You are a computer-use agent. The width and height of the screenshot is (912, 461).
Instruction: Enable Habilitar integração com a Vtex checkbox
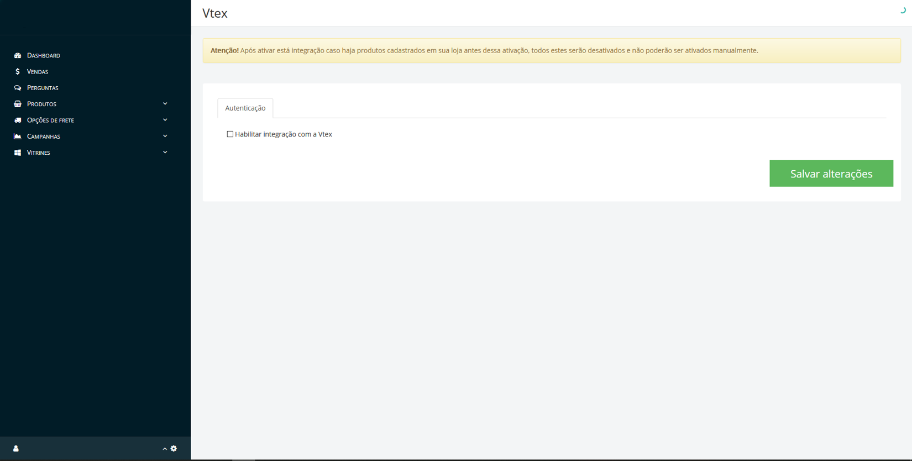pyautogui.click(x=230, y=134)
